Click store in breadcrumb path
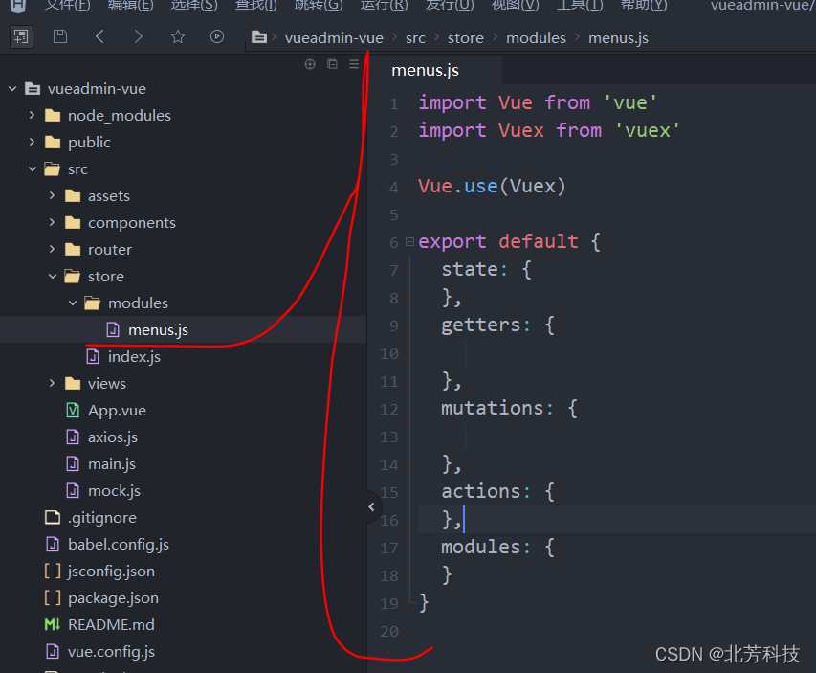Screen dimensions: 816x673 pyautogui.click(x=465, y=38)
